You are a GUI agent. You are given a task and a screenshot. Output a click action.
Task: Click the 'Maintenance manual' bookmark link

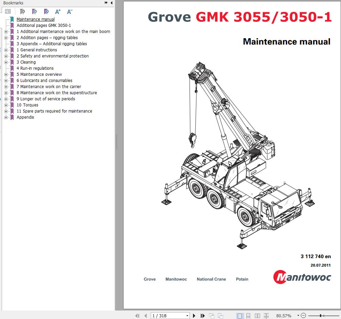tap(35, 19)
